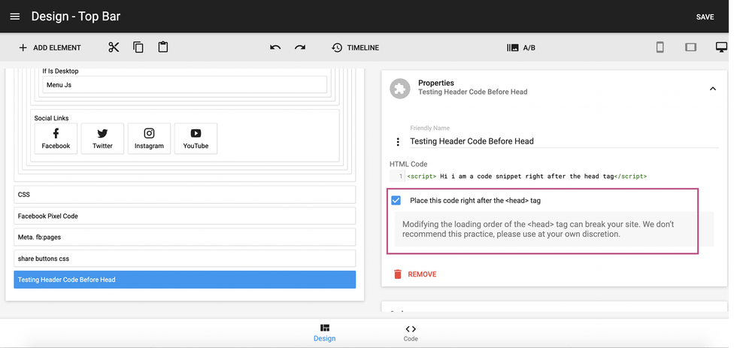Select the Facebook Pixel Code element
The width and height of the screenshot is (737, 348).
pyautogui.click(x=184, y=216)
